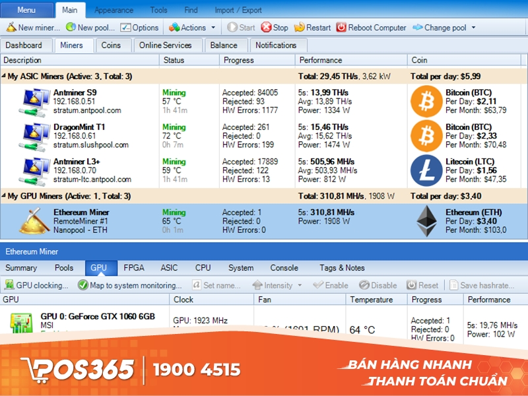
Task: Open the FPGA detail tab
Action: (x=134, y=268)
